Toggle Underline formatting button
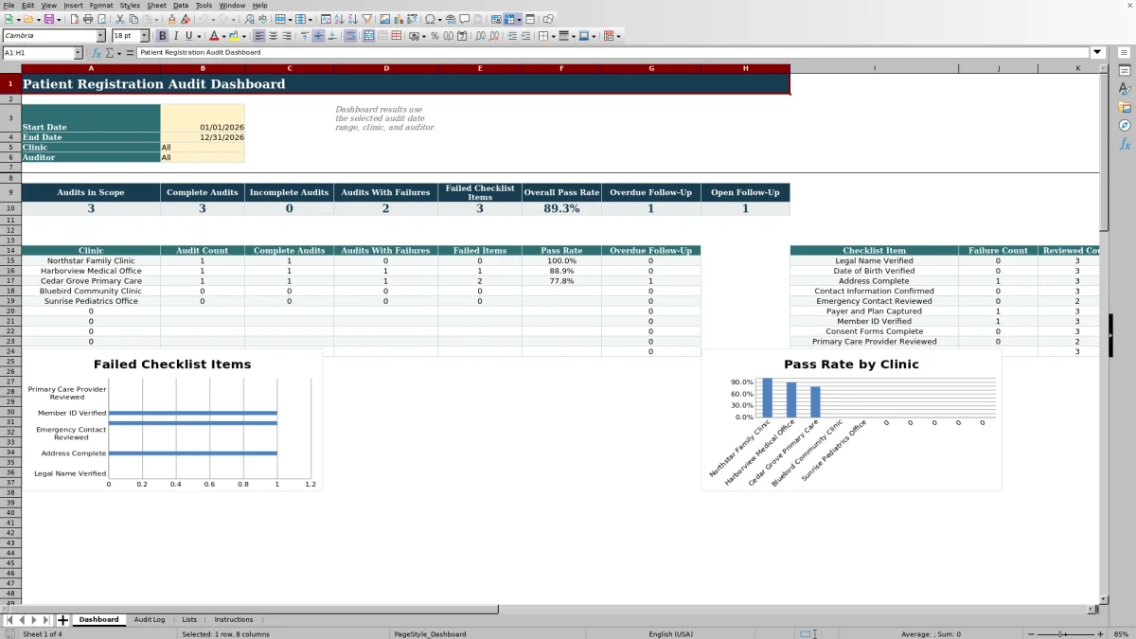This screenshot has width=1136, height=639. tap(189, 36)
